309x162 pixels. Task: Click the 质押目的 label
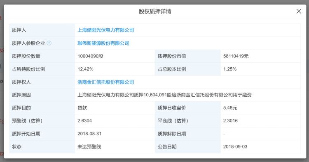[x=21, y=108]
